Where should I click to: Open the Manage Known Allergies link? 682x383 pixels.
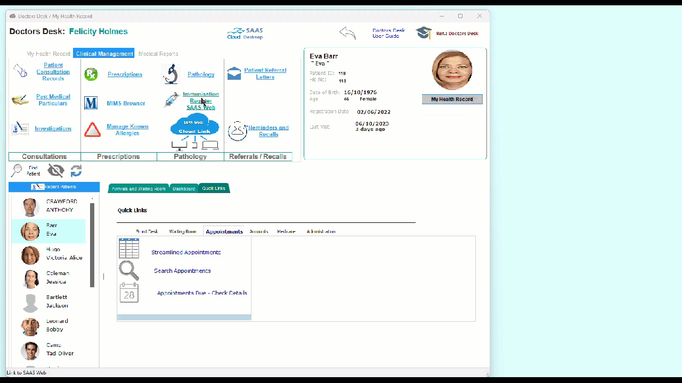(127, 130)
